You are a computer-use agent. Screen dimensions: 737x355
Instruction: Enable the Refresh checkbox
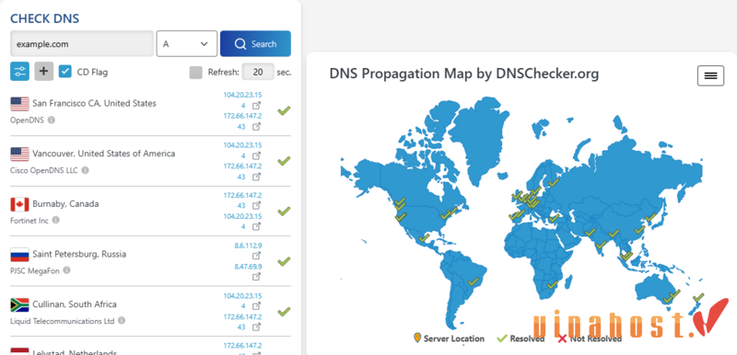(x=195, y=73)
